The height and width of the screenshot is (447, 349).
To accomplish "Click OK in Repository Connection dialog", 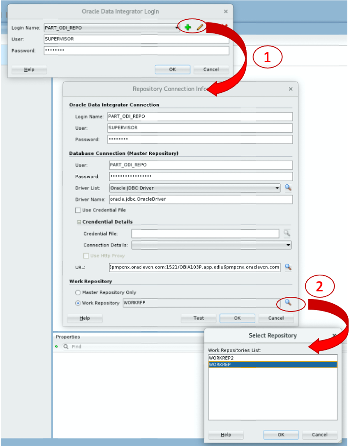I will (237, 318).
